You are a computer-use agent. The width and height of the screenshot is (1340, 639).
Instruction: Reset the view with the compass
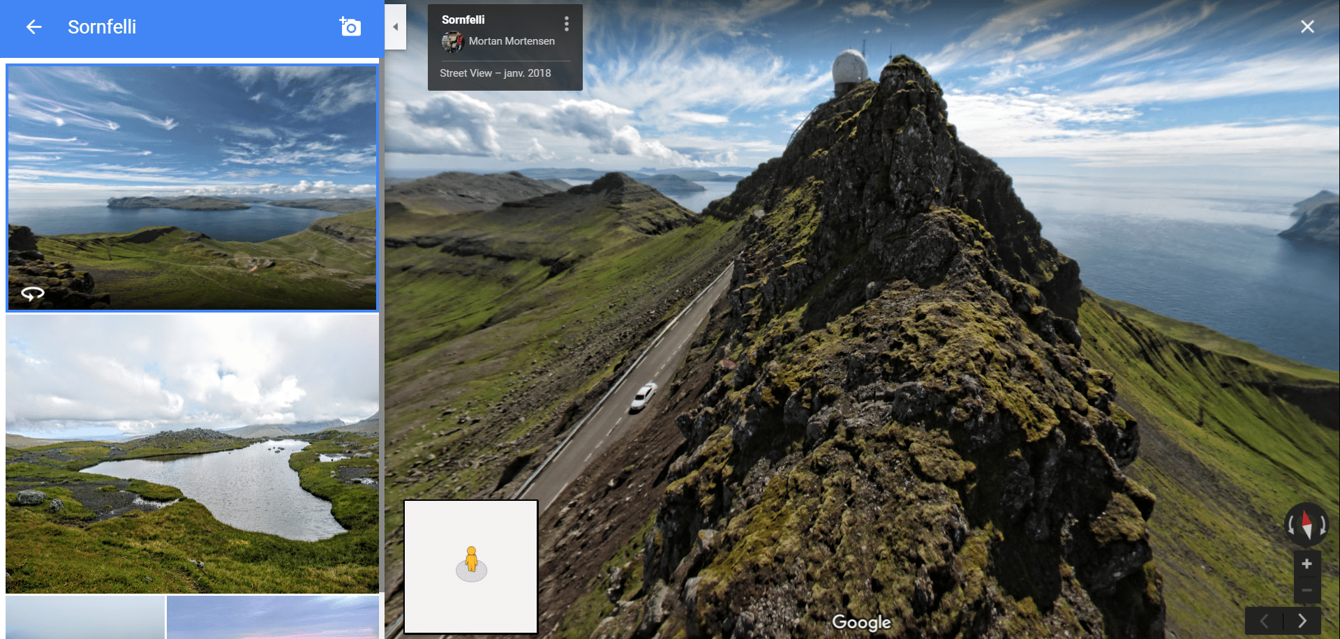click(x=1306, y=524)
